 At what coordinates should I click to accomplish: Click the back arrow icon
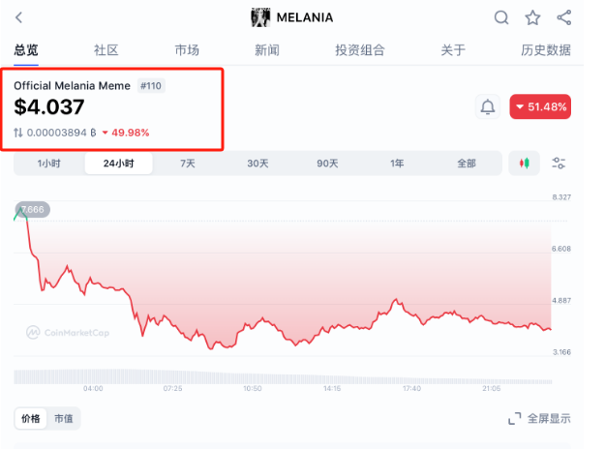tap(19, 17)
